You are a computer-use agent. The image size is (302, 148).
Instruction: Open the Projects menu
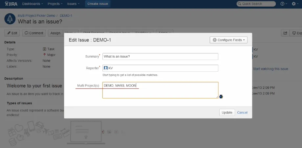[55, 4]
